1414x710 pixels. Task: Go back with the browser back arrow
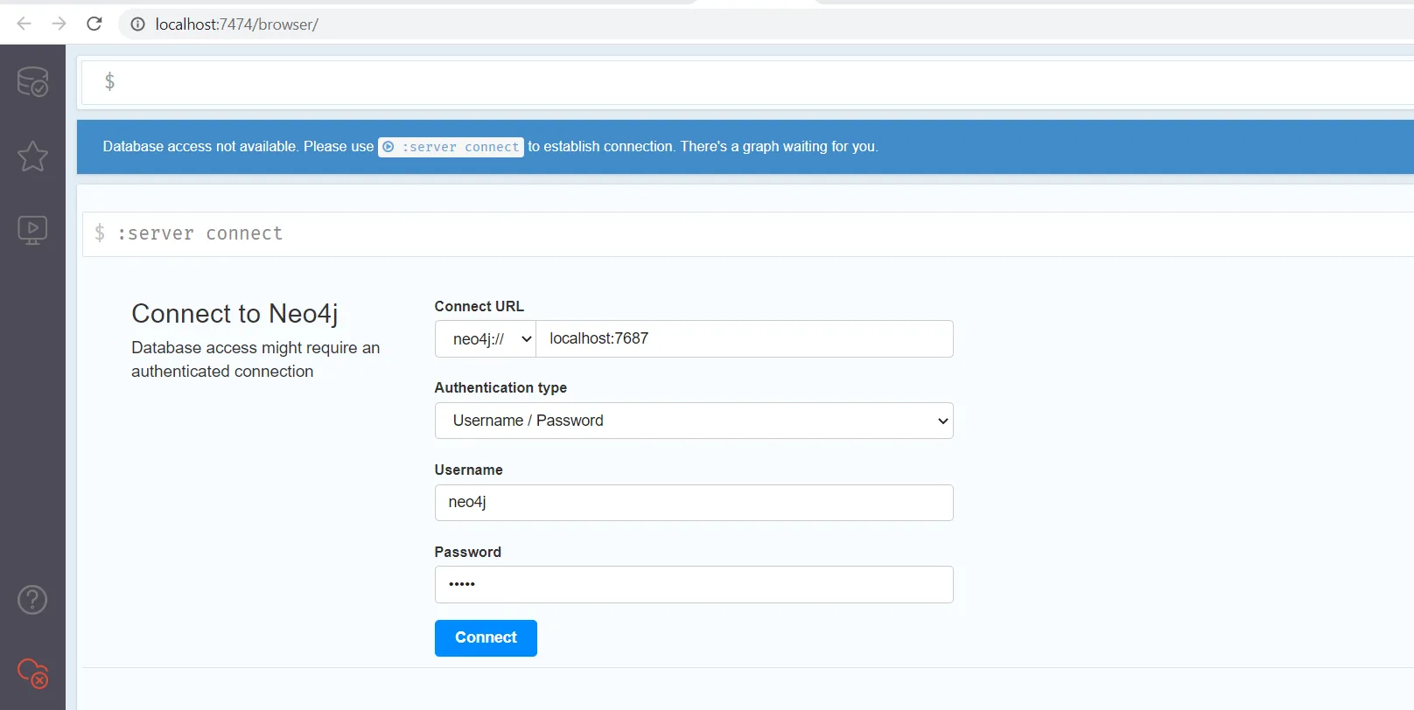pos(24,24)
